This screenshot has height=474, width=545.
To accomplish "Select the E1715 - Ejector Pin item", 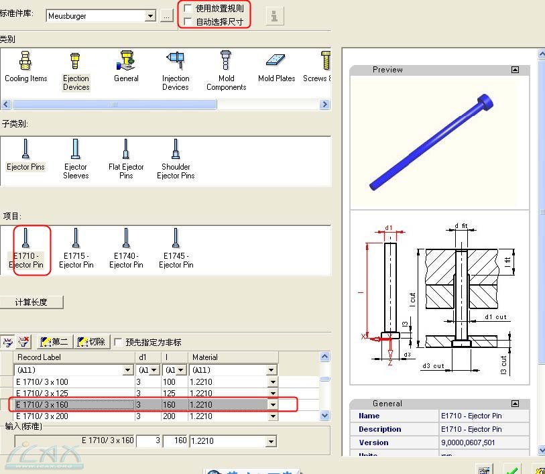I will coord(76,248).
